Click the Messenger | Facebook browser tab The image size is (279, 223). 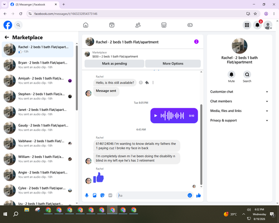tap(33, 4)
